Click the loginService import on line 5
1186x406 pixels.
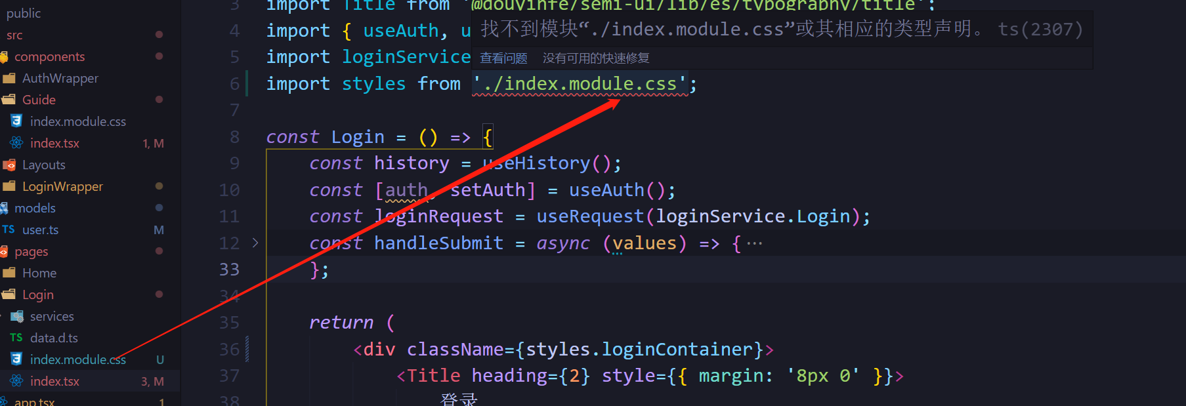406,57
